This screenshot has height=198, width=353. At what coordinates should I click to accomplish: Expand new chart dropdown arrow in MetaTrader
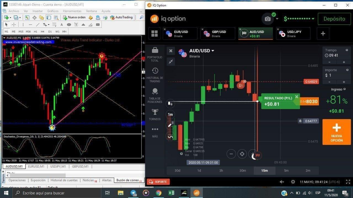tap(10, 17)
